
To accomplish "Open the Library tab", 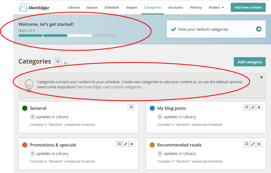I will click(x=74, y=7).
